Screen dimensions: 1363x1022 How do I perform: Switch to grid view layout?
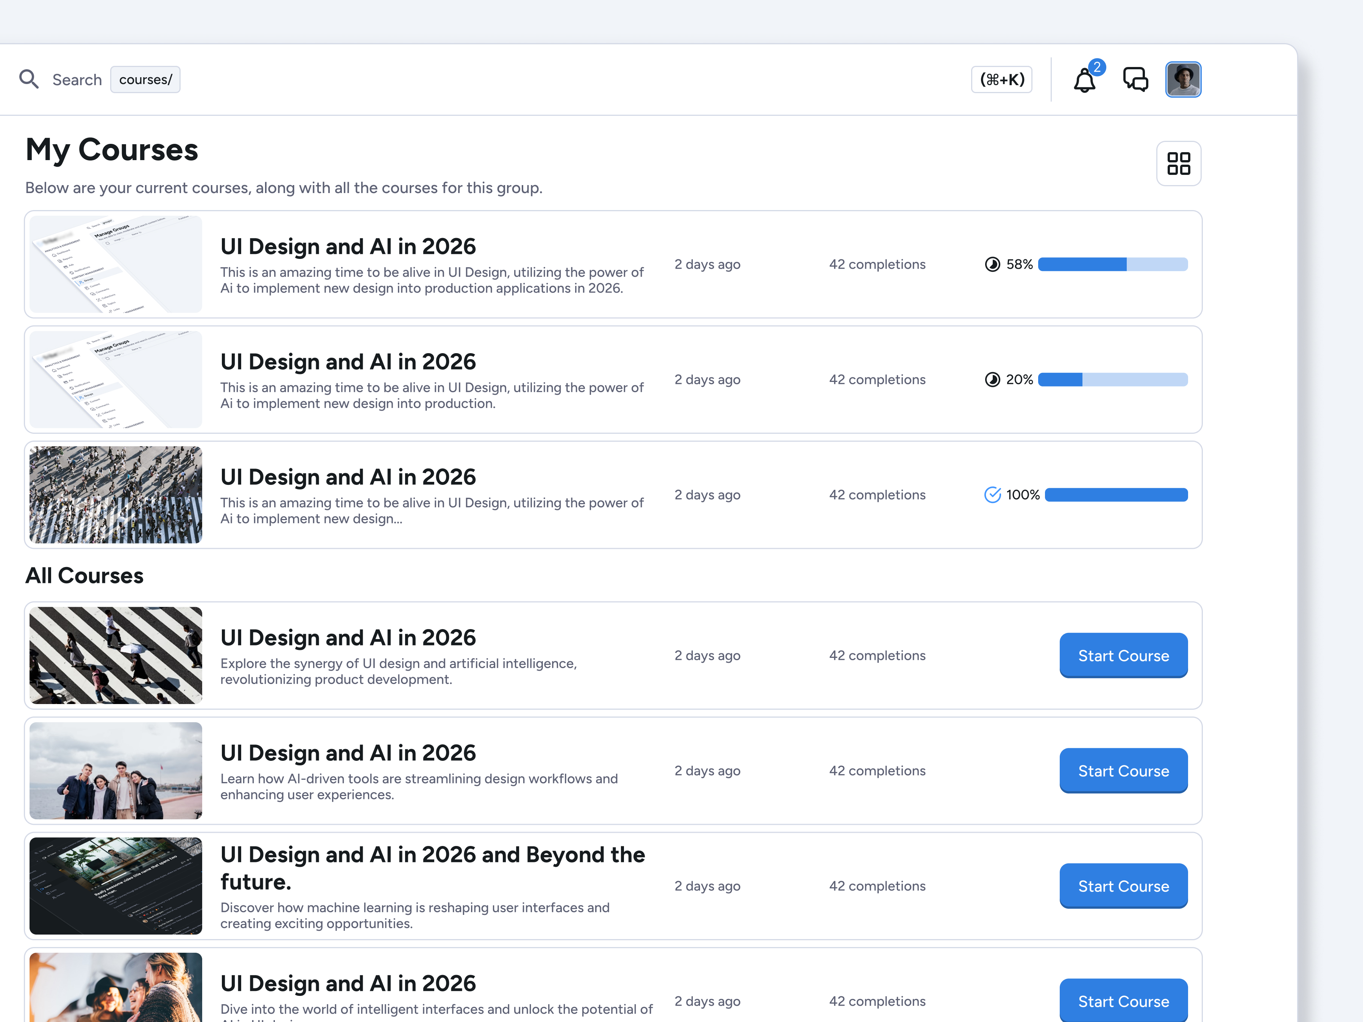pos(1178,163)
